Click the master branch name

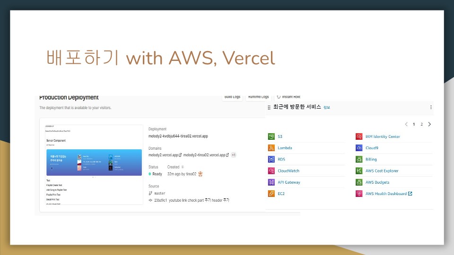(159, 193)
